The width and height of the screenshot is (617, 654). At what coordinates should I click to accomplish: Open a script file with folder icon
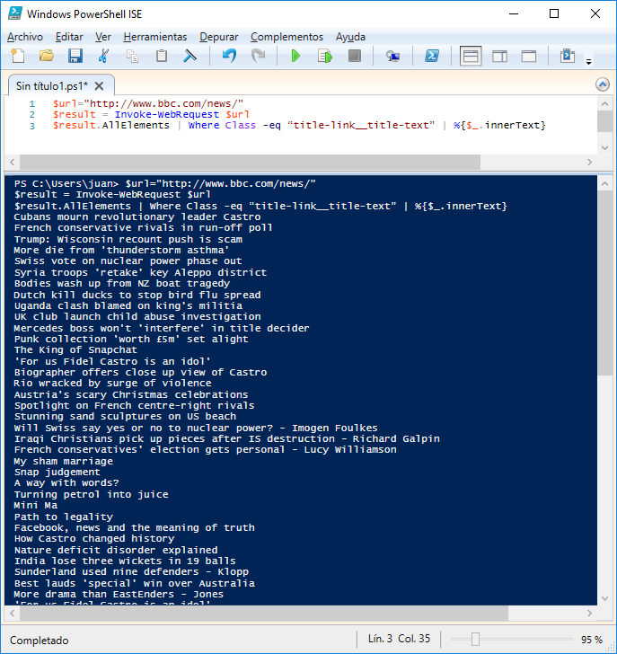click(46, 57)
